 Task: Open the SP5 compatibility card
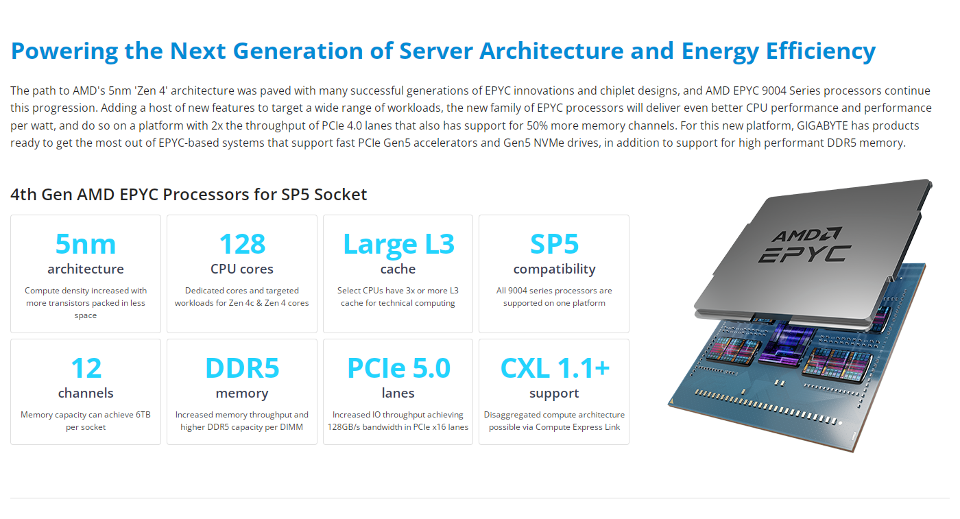pyautogui.click(x=554, y=274)
